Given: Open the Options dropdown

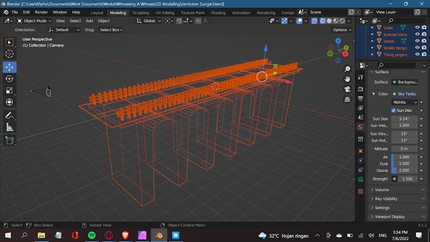Looking at the screenshot, I should pos(342,30).
